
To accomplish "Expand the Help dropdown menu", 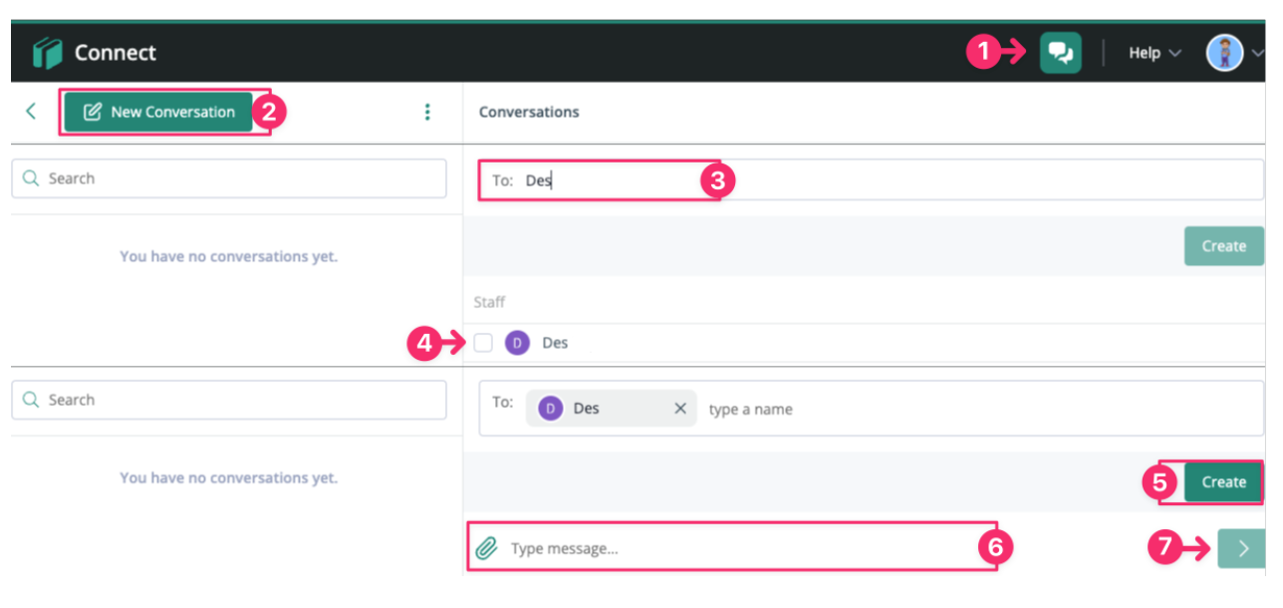I will pyautogui.click(x=1155, y=53).
